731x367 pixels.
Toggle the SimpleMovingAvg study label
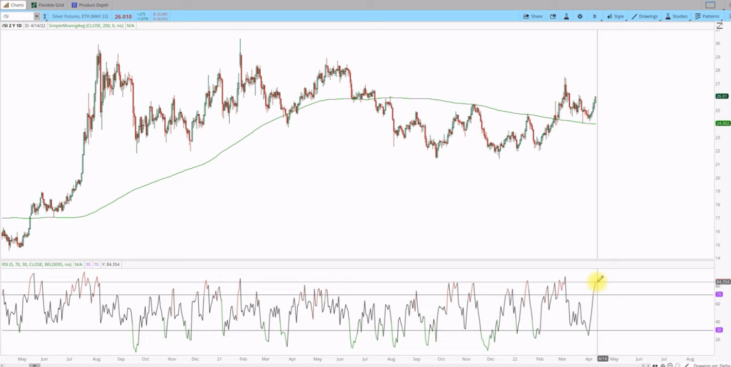click(85, 25)
